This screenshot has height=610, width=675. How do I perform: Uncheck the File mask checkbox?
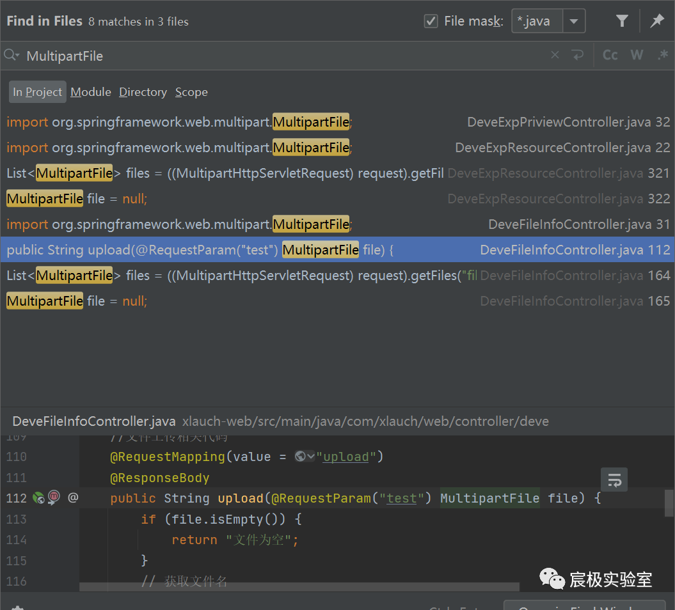pyautogui.click(x=431, y=21)
